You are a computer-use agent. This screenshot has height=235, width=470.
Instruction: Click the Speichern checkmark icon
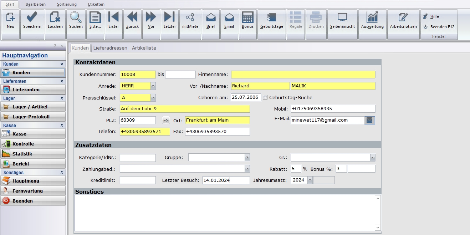[x=32, y=17]
